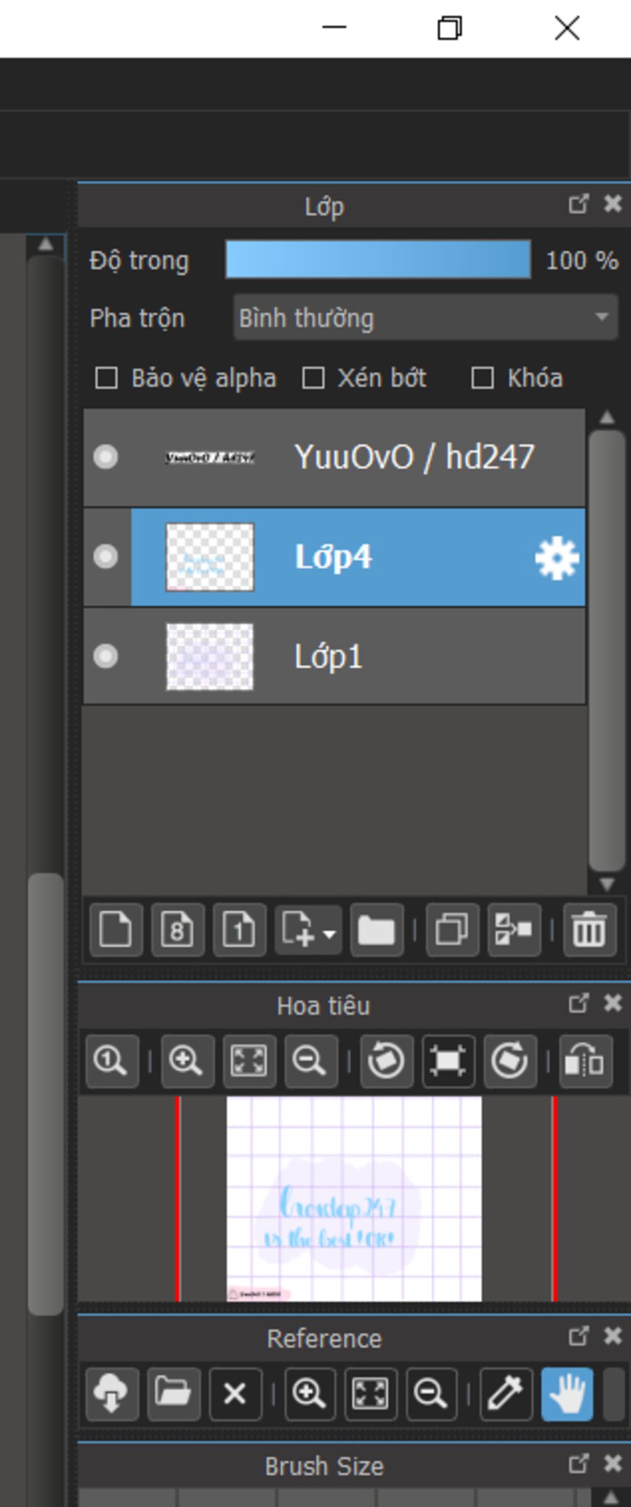
Task: Pick the eyedropper in Reference panel
Action: (x=505, y=1393)
